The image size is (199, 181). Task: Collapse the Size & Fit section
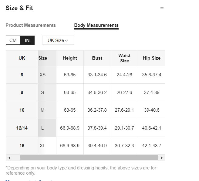[x=162, y=8]
